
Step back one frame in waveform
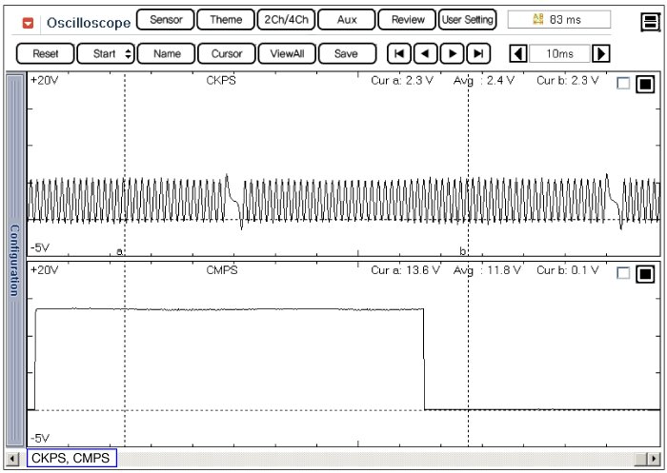click(x=427, y=53)
